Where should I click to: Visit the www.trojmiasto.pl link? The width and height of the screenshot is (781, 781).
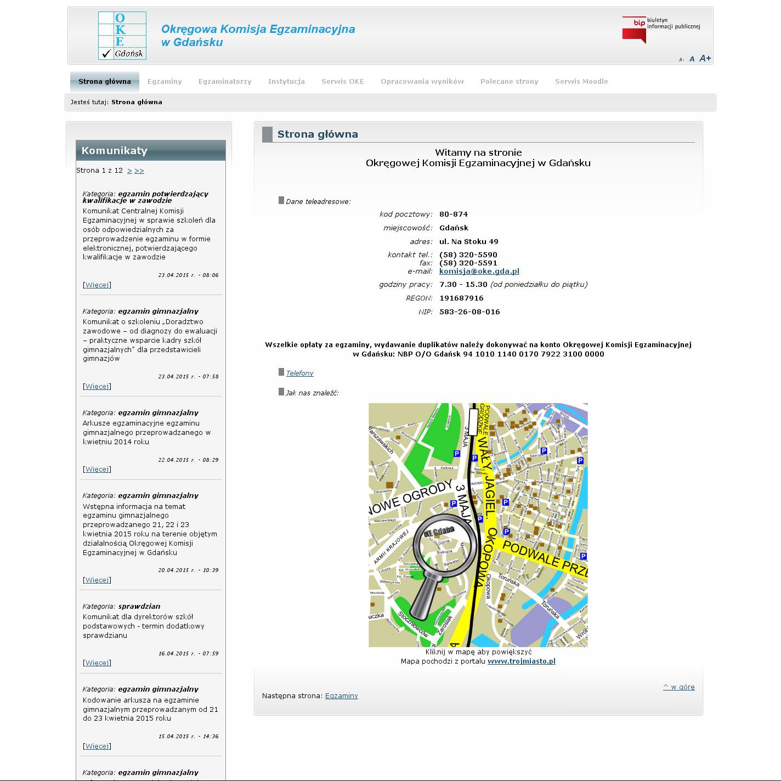pos(521,661)
